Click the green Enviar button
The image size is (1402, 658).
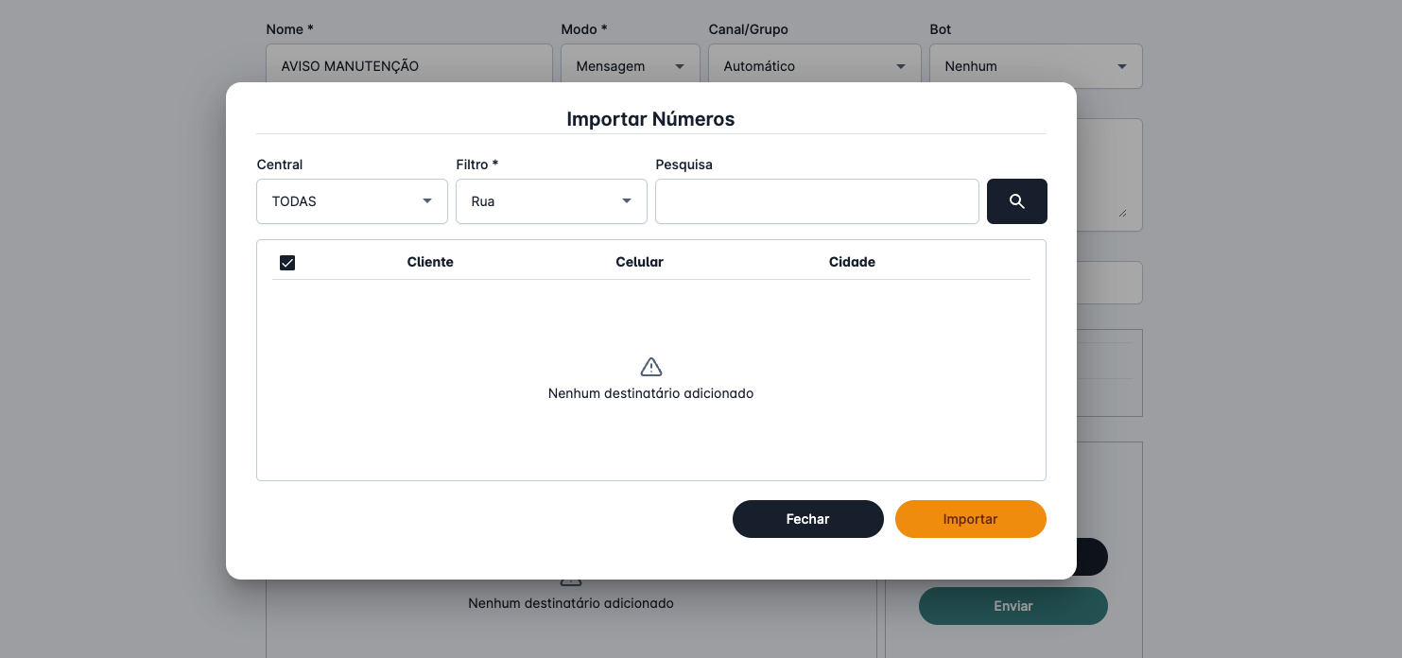click(x=1013, y=606)
